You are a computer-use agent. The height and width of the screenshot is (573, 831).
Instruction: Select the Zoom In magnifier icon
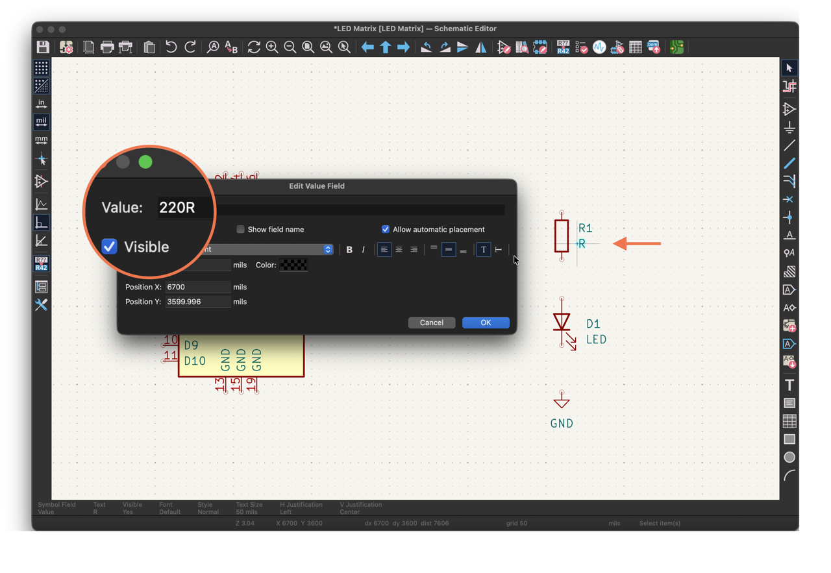point(272,47)
